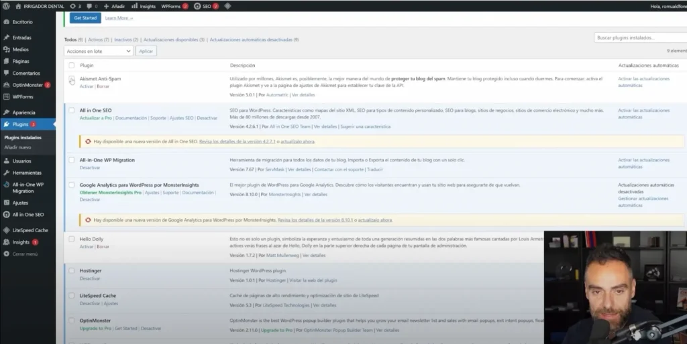Image resolution: width=687 pixels, height=344 pixels.
Task: Click Obtener MonsterInsights Pro link
Action: tap(111, 192)
